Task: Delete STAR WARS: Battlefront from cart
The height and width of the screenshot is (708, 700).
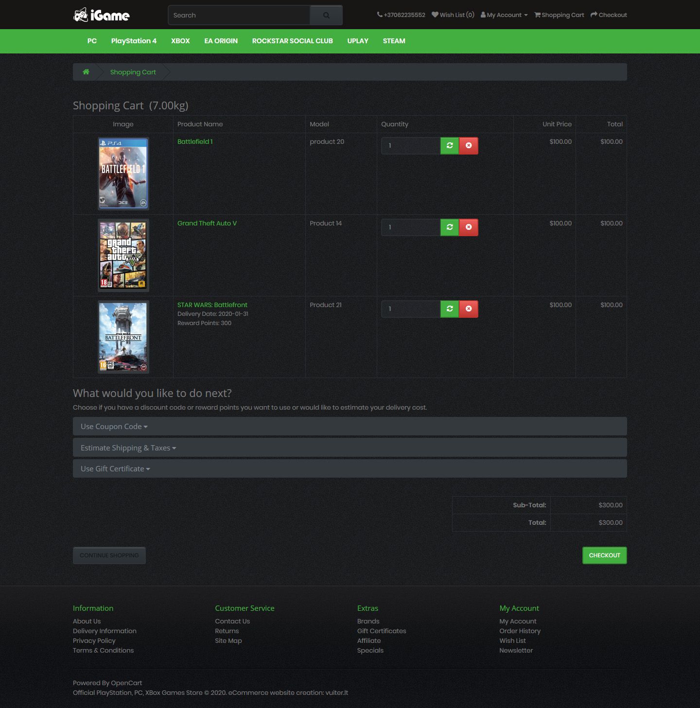Action: (469, 309)
